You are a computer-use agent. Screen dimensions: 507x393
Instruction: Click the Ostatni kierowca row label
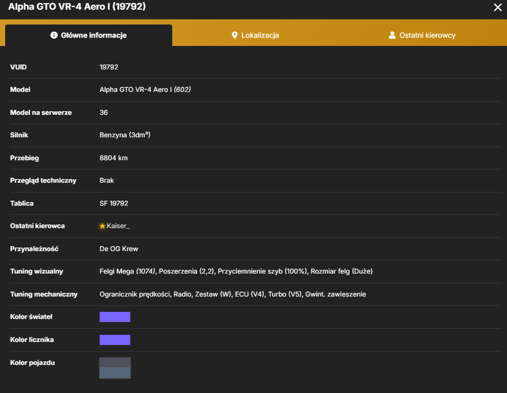click(x=37, y=226)
